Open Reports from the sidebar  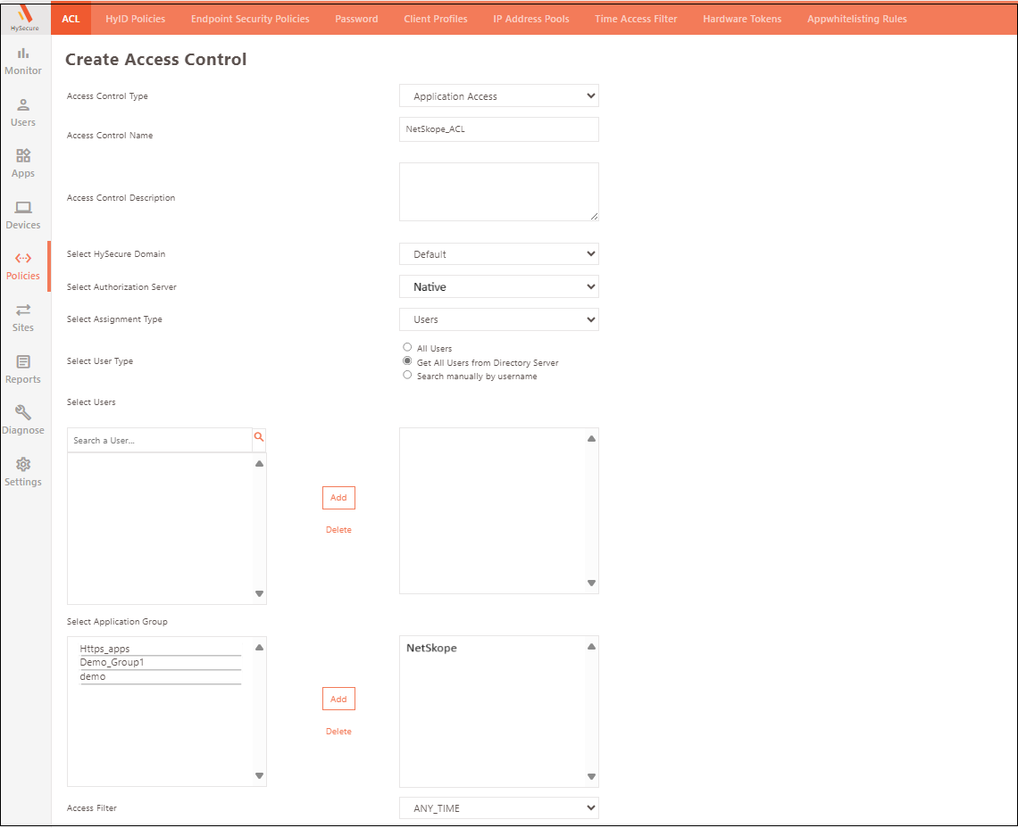(23, 368)
